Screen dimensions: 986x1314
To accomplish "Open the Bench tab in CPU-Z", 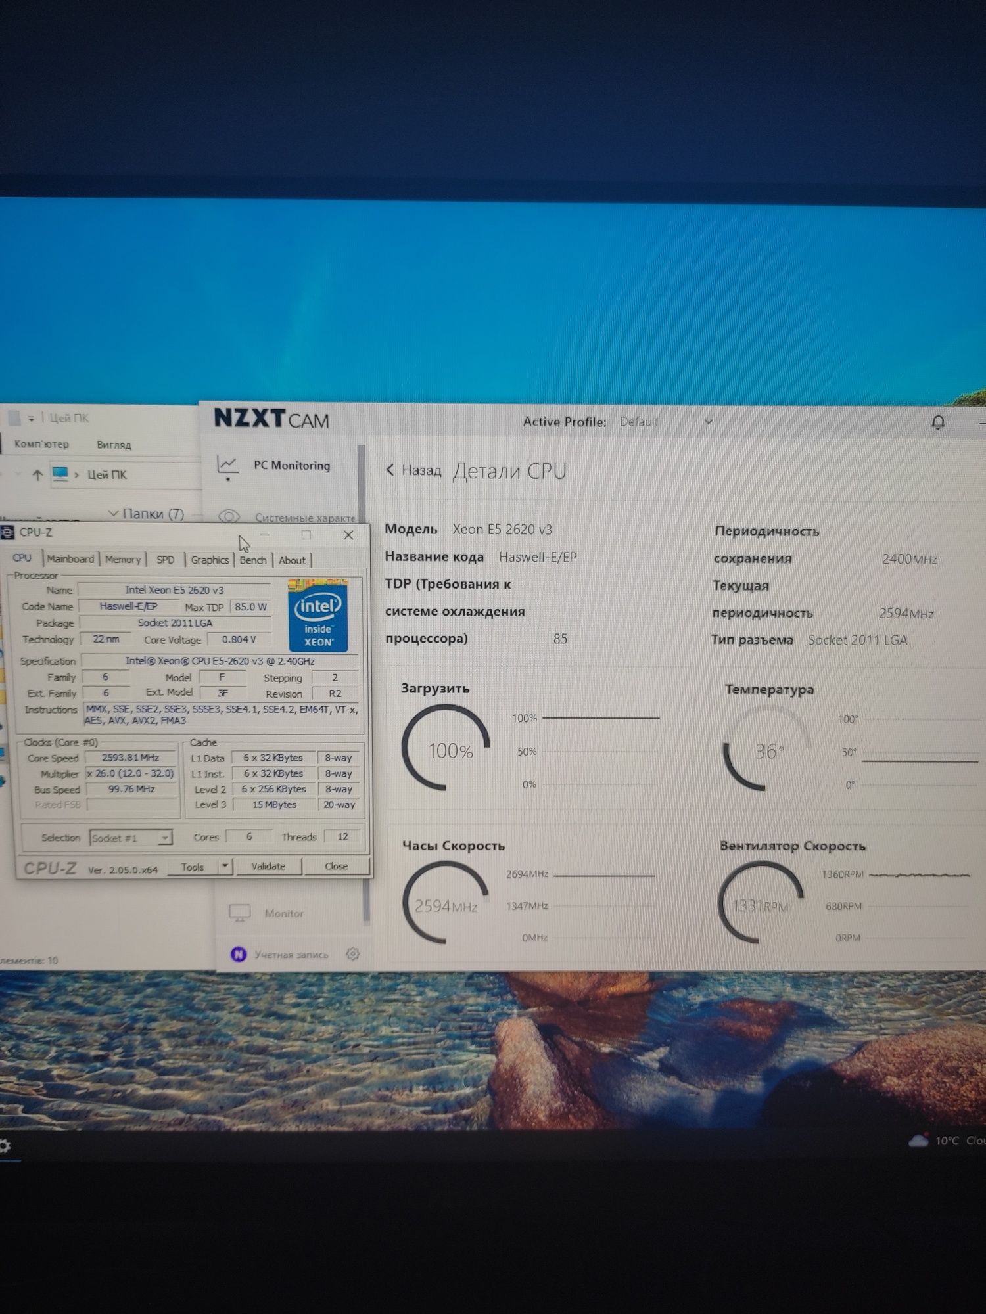I will (253, 560).
